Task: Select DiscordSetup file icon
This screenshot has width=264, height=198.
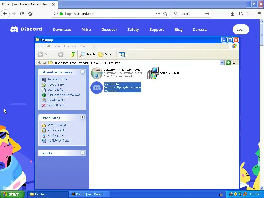Action: 97,88
